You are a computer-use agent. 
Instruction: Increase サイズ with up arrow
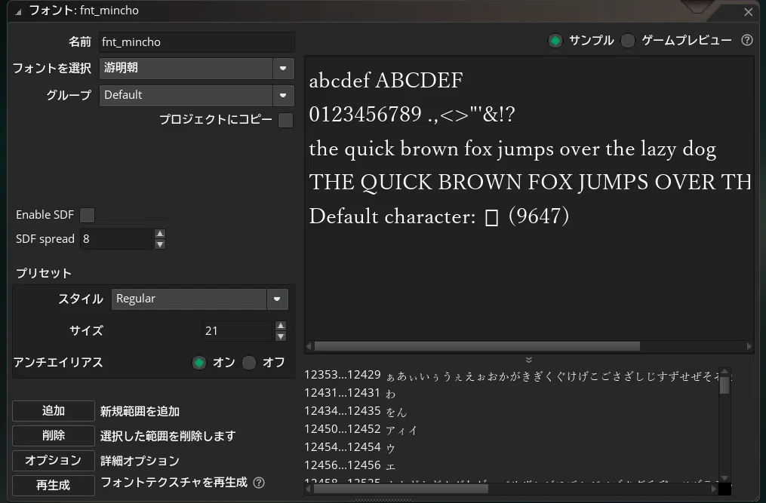tap(281, 326)
